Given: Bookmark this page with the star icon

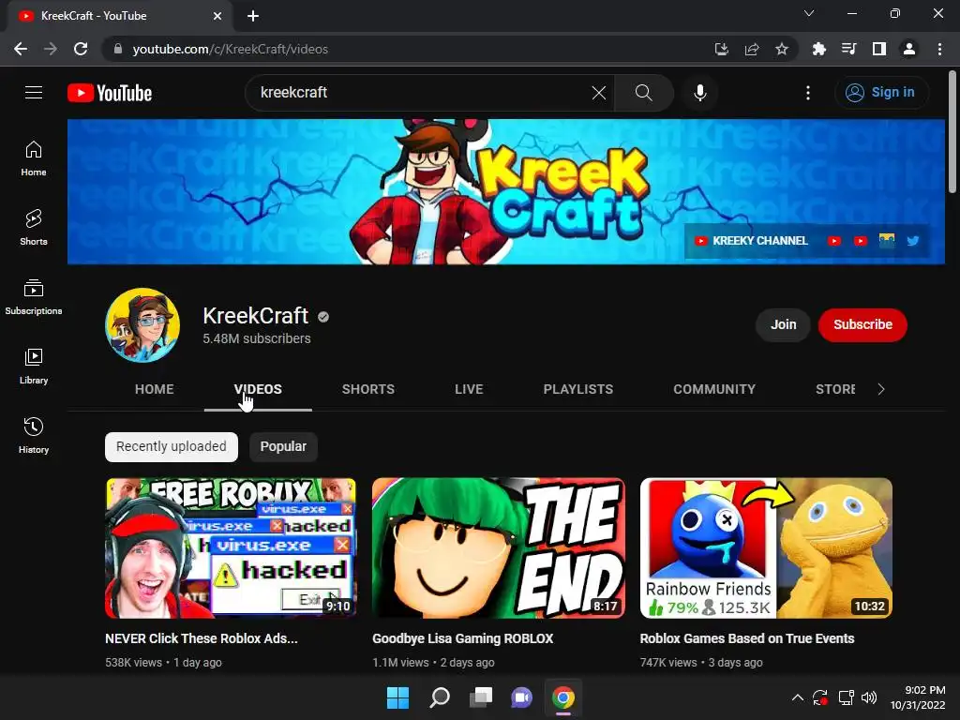Looking at the screenshot, I should [x=781, y=49].
